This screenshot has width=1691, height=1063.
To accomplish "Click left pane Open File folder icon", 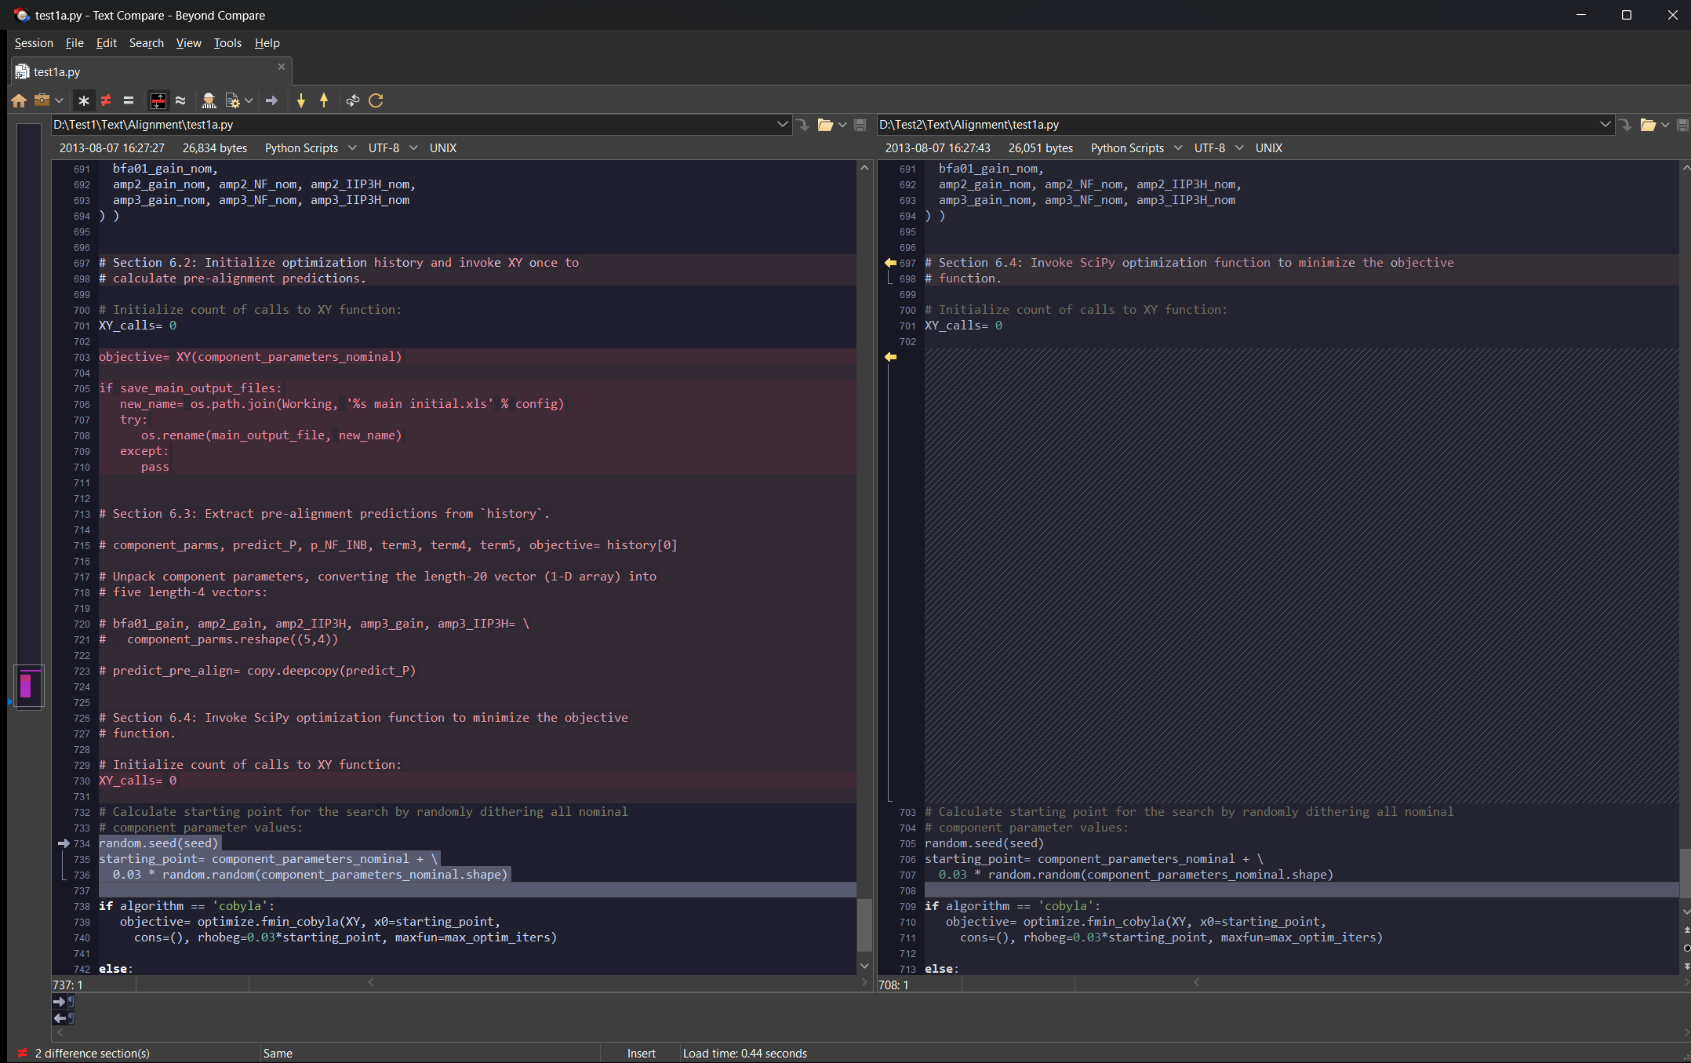I will click(x=825, y=125).
